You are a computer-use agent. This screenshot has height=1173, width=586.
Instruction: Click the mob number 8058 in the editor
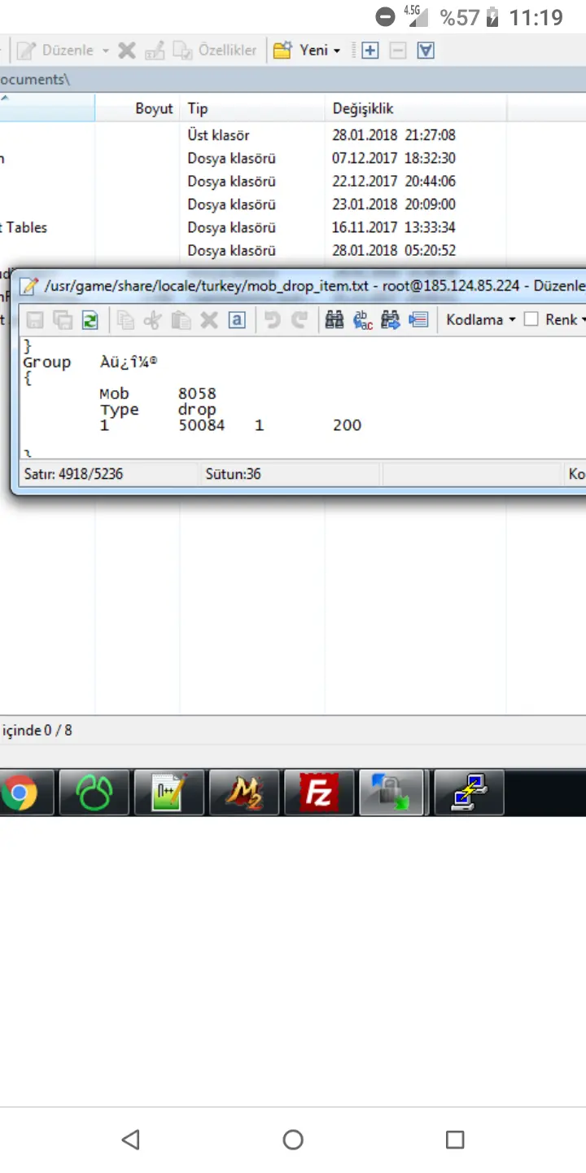[x=197, y=393]
